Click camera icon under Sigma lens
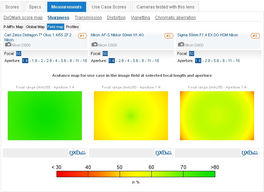 pos(181,44)
